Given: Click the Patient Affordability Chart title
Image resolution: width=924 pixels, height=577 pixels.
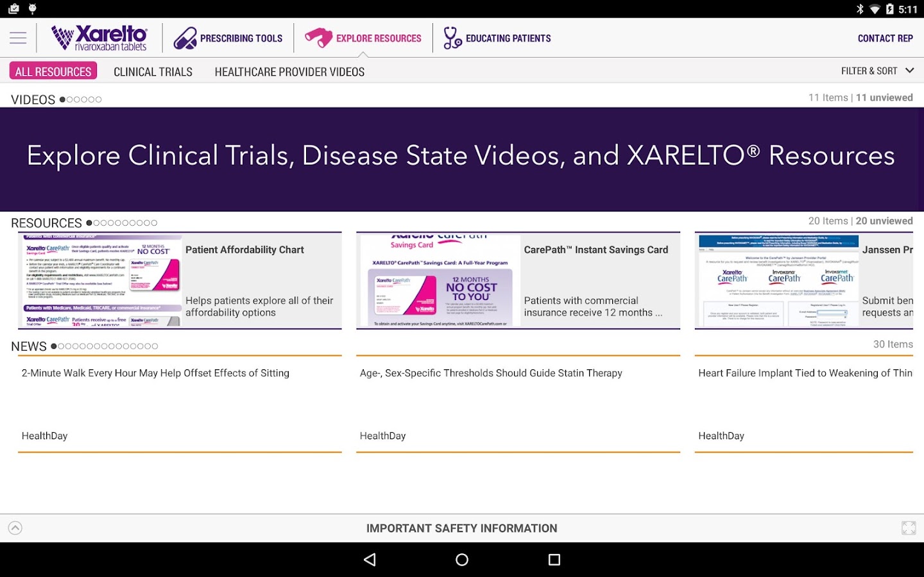Looking at the screenshot, I should coord(244,250).
